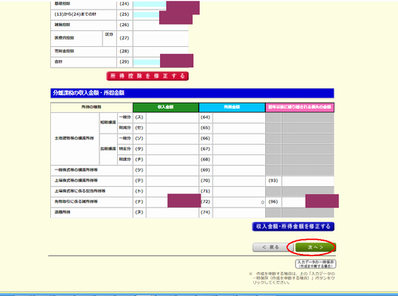Click the (チ) code cell

tap(139, 160)
